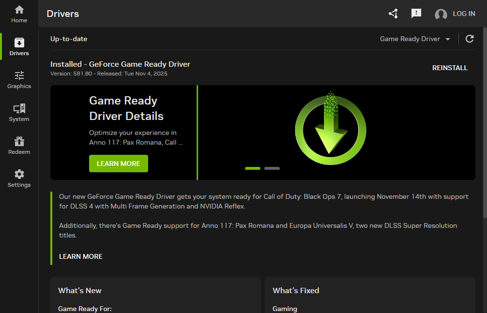Select the second banner slide indicator

(272, 168)
